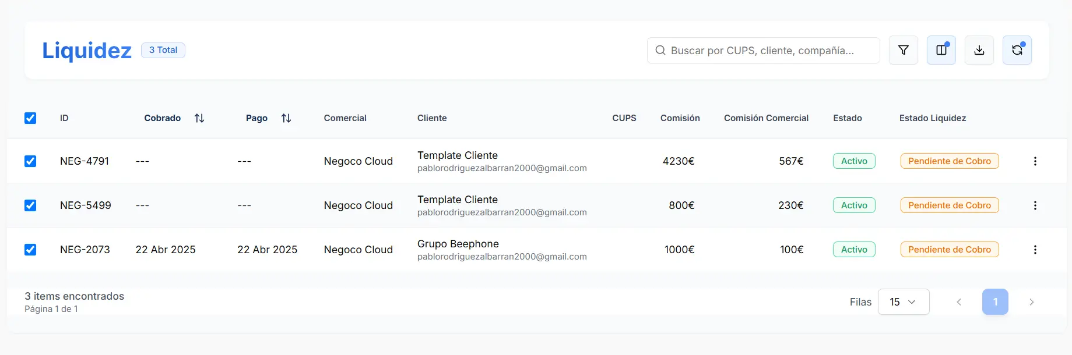Open actions menu for NEG-4791 row
The height and width of the screenshot is (355, 1072).
(x=1035, y=161)
